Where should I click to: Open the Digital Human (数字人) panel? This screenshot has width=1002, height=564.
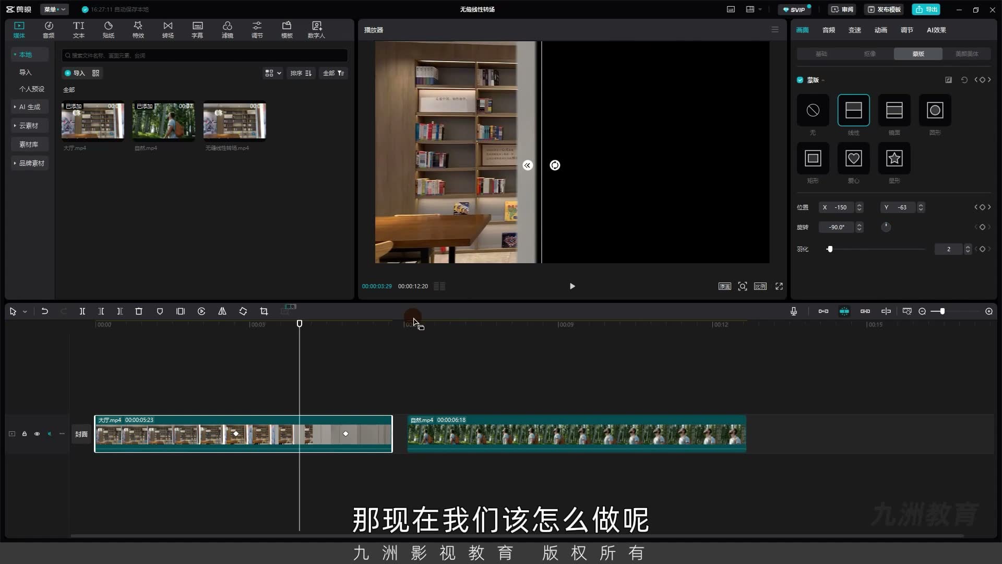click(316, 30)
